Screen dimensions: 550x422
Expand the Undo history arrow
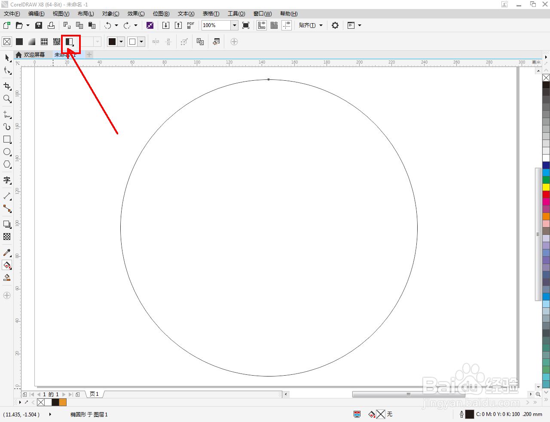116,25
